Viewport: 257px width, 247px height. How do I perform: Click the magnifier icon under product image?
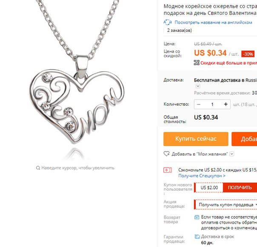(38, 168)
